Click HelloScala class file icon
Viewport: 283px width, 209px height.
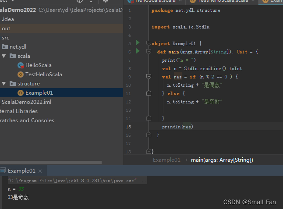(21, 65)
